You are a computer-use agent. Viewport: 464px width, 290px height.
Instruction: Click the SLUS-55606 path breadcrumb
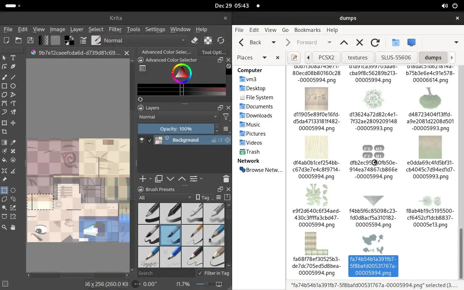[x=396, y=58]
